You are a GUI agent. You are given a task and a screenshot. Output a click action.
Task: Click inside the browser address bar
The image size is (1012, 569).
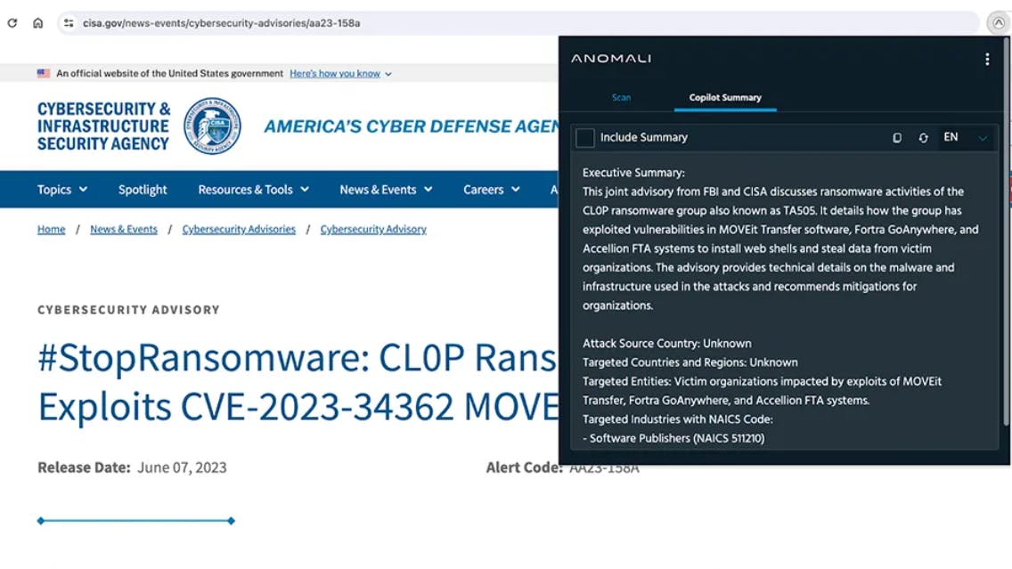[356, 24]
